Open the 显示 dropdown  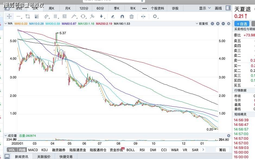pos(204,8)
